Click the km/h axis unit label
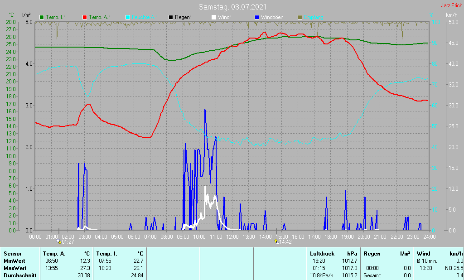The width and height of the screenshot is (464, 280). click(452, 15)
